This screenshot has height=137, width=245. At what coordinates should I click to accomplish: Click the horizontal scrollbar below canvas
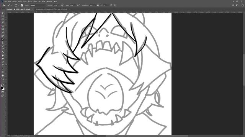147,136
